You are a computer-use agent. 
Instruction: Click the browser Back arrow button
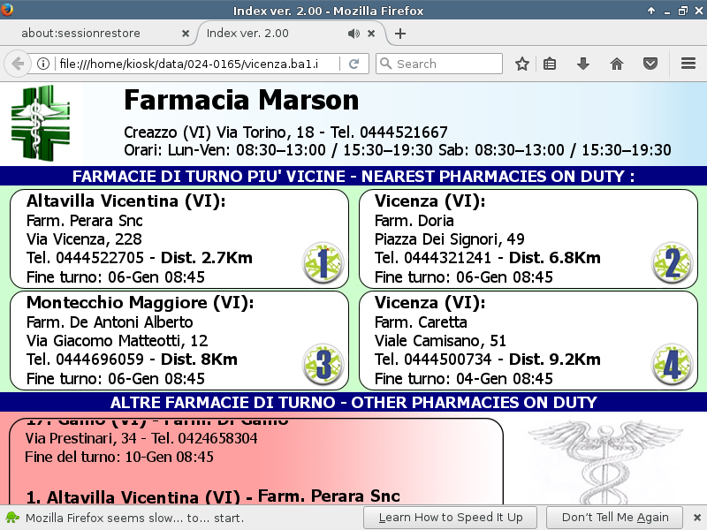tap(17, 64)
